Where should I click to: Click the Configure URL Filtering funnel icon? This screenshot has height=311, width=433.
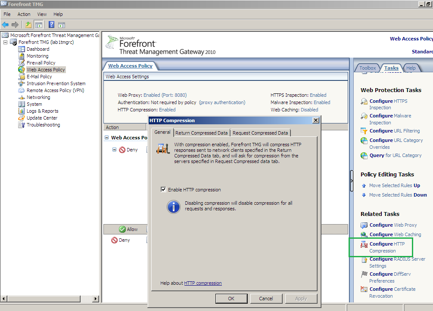364,131
